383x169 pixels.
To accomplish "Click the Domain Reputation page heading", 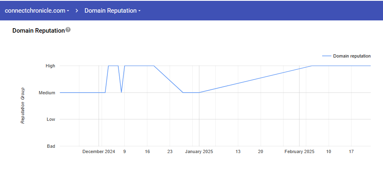I will pyautogui.click(x=38, y=31).
